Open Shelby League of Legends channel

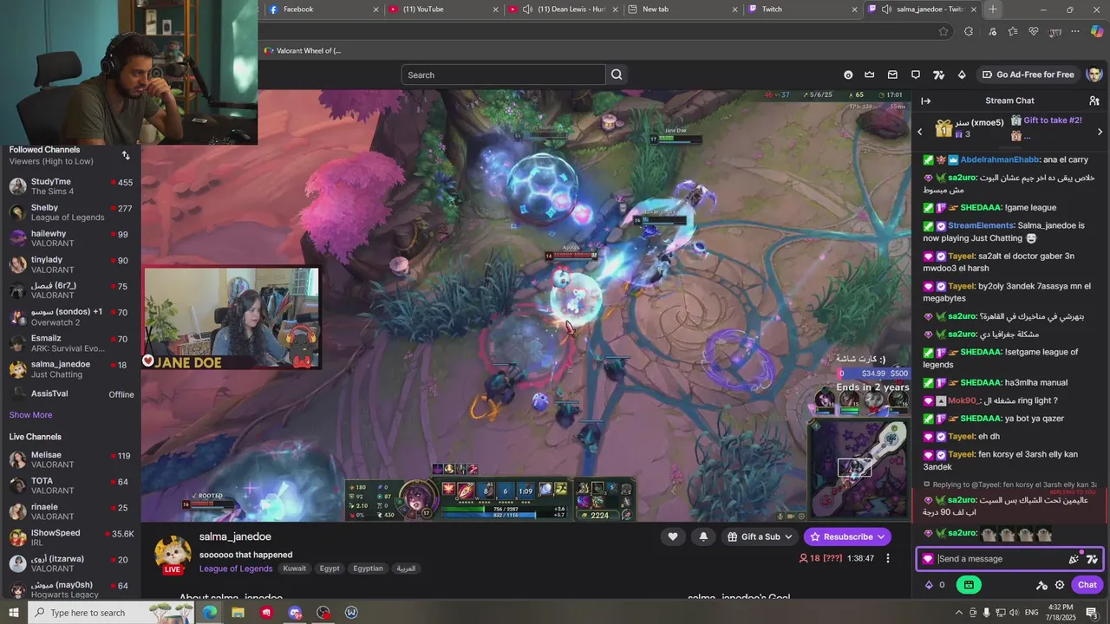pos(70,212)
